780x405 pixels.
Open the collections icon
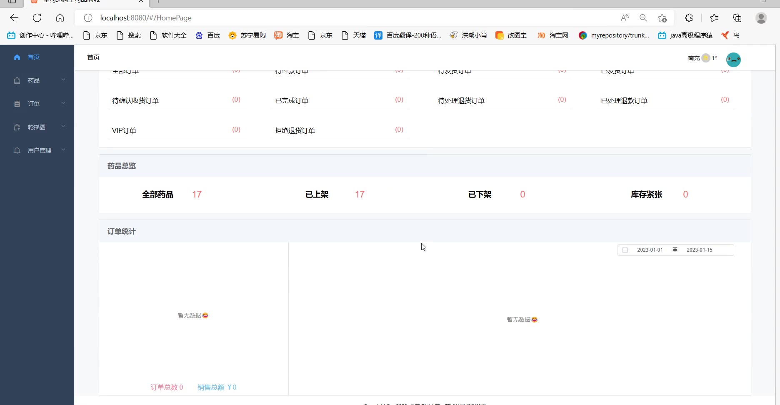737,18
